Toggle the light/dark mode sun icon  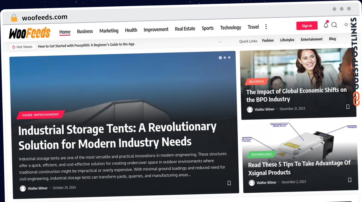coord(346,25)
